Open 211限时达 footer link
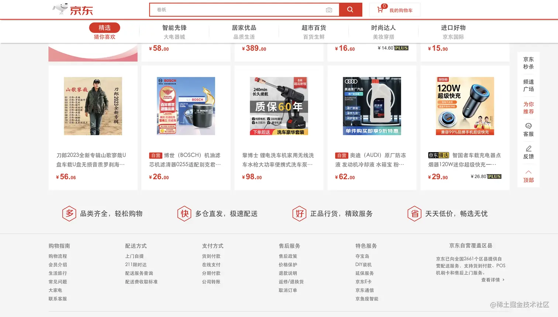Viewport: 558px width, 317px height. point(136,265)
